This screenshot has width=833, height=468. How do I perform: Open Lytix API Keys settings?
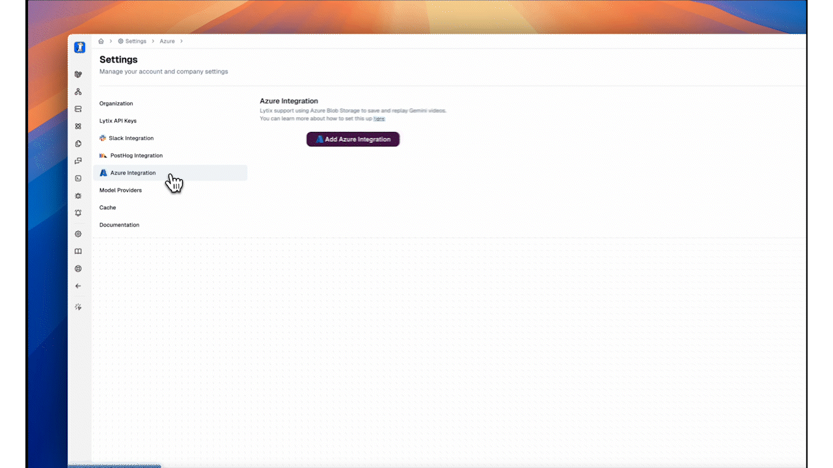(x=170, y=121)
